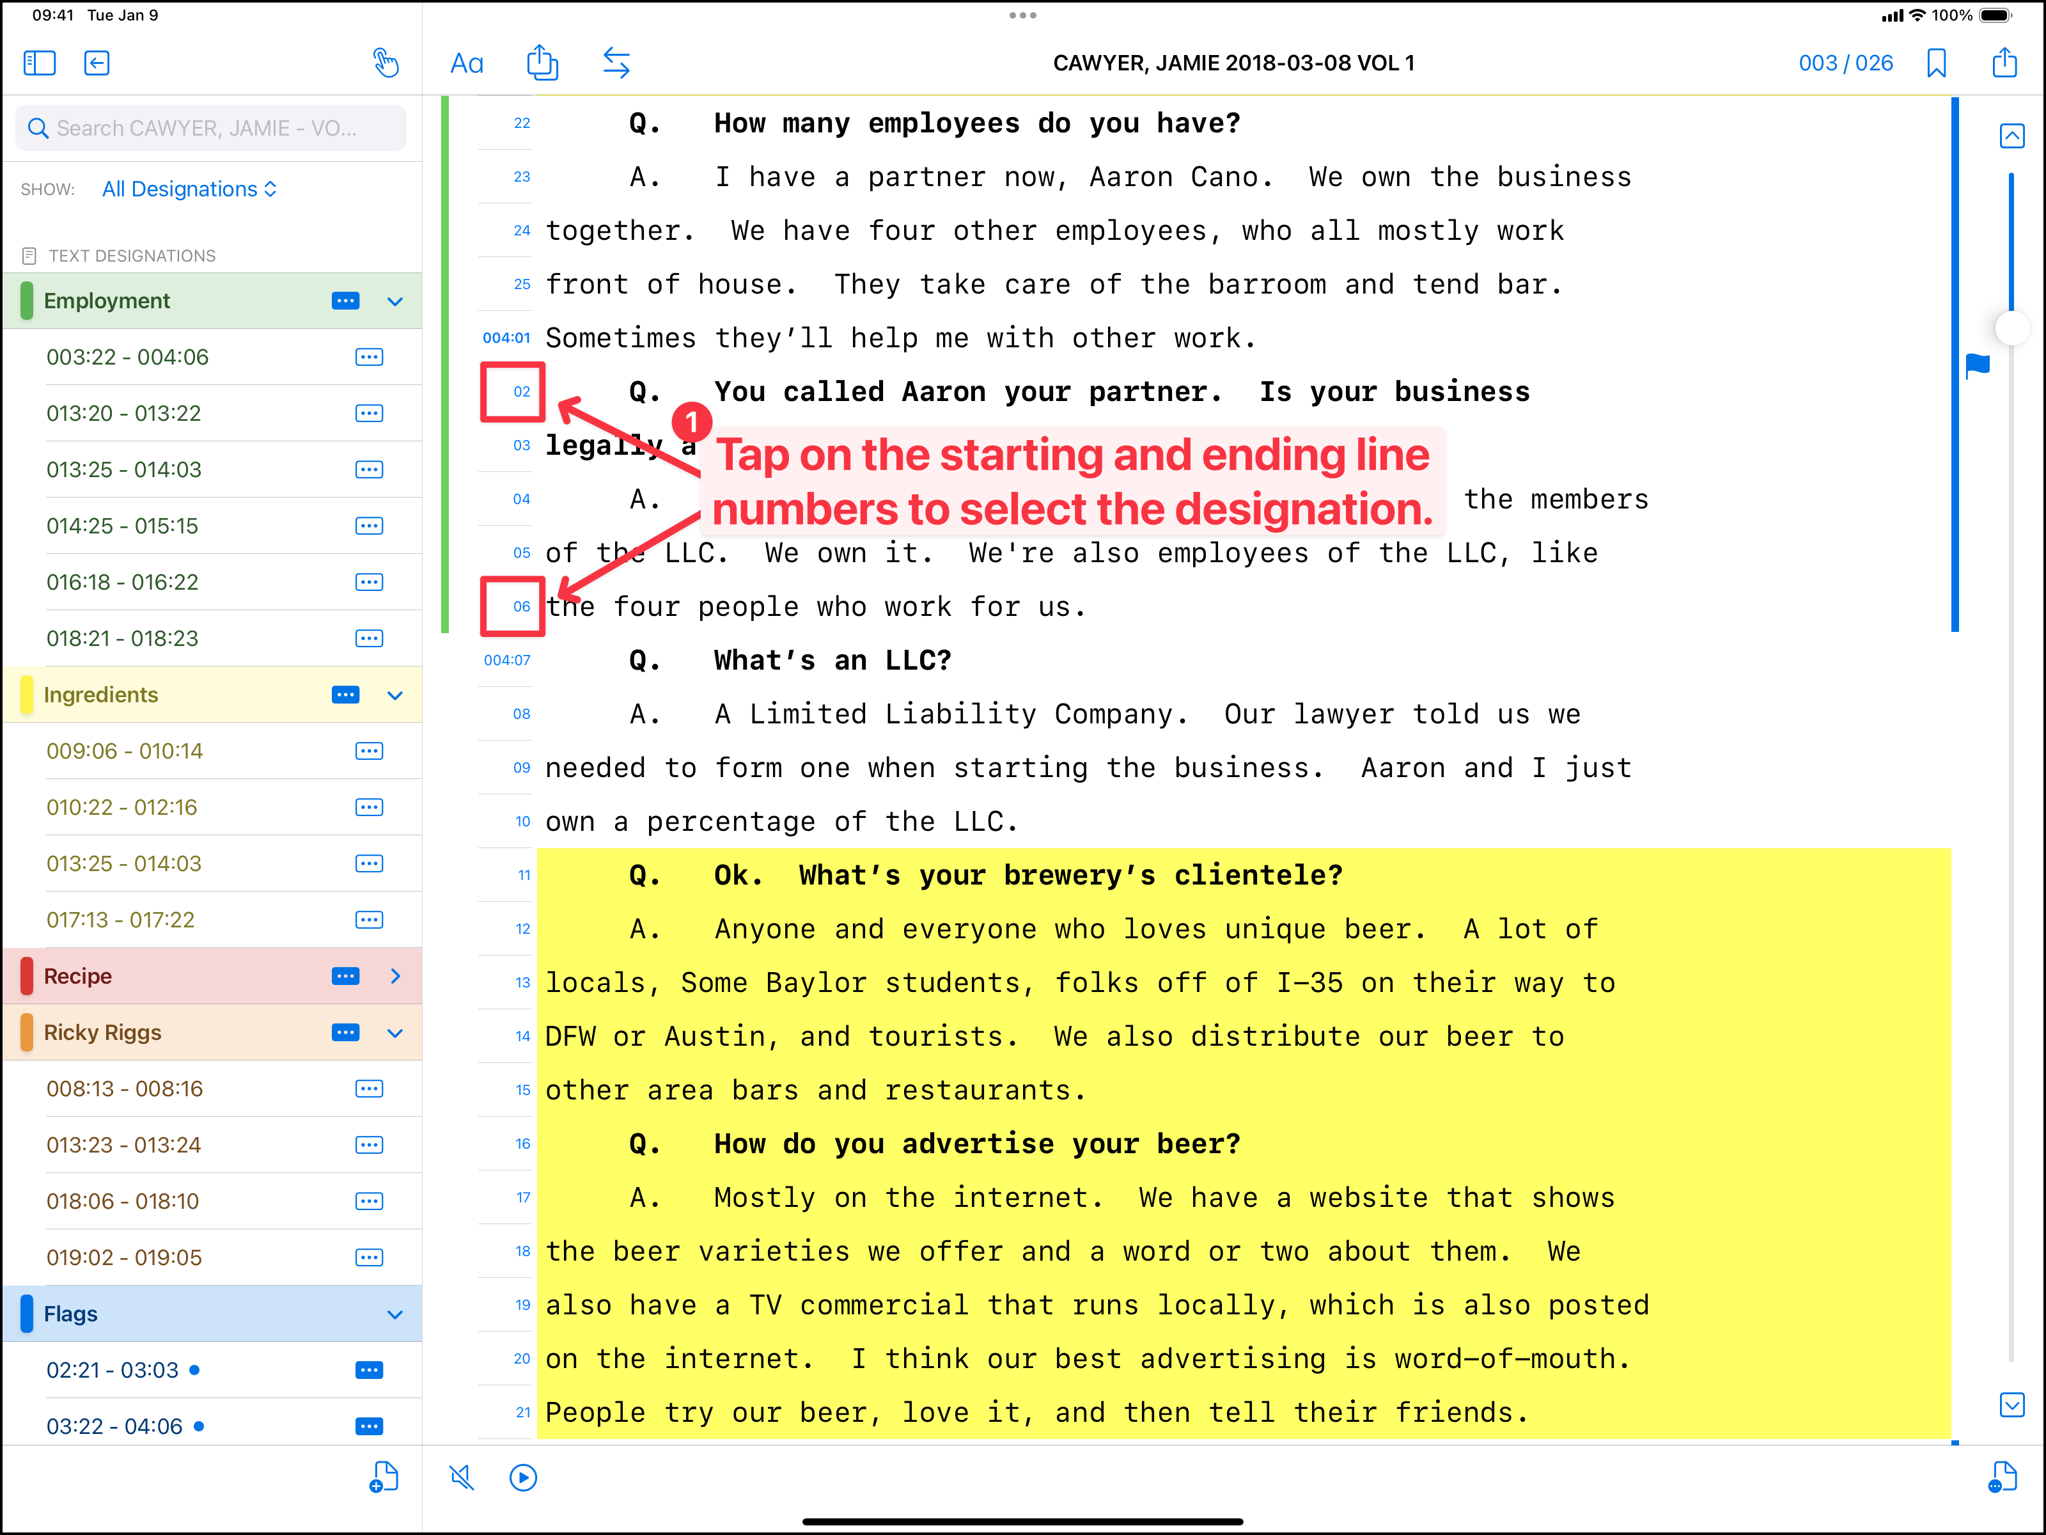
Task: Bookmark the current page
Action: point(1936,63)
